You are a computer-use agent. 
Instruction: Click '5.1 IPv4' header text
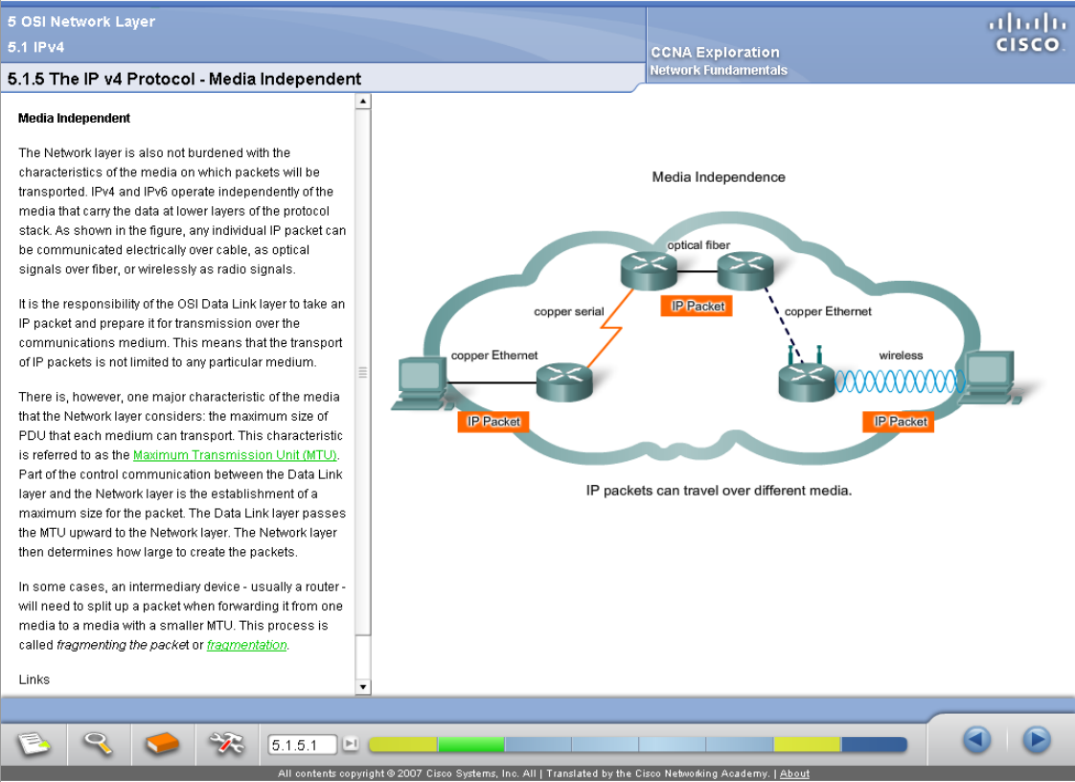(35, 47)
